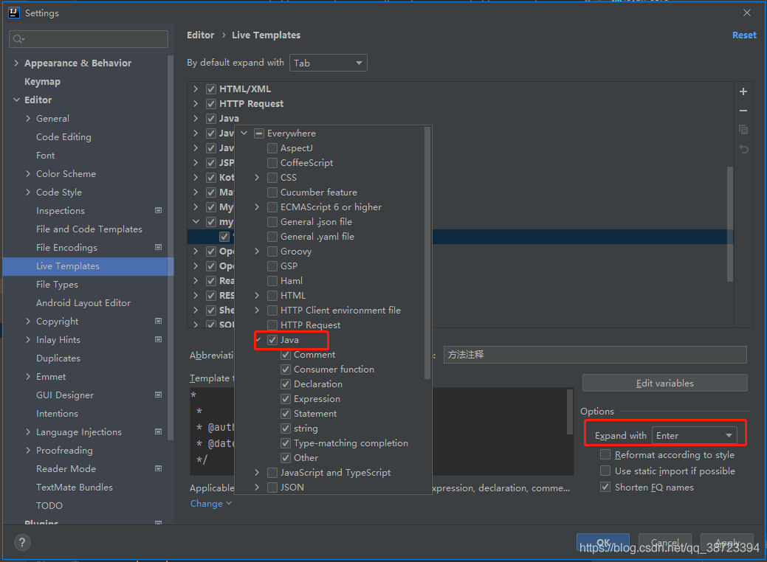Uncheck the Type-matching completion context
This screenshot has width=767, height=562.
(x=286, y=443)
